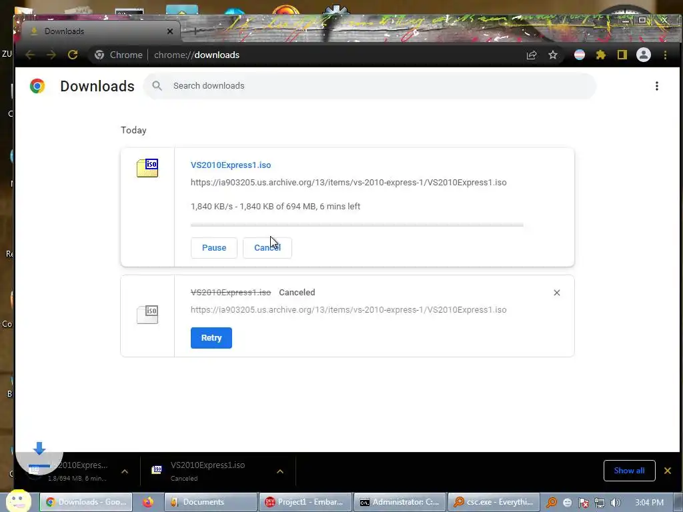Open Chrome's three-dot menu in toolbar

point(665,55)
